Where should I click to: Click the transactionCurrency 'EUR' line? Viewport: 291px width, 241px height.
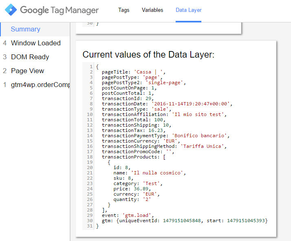(x=141, y=141)
